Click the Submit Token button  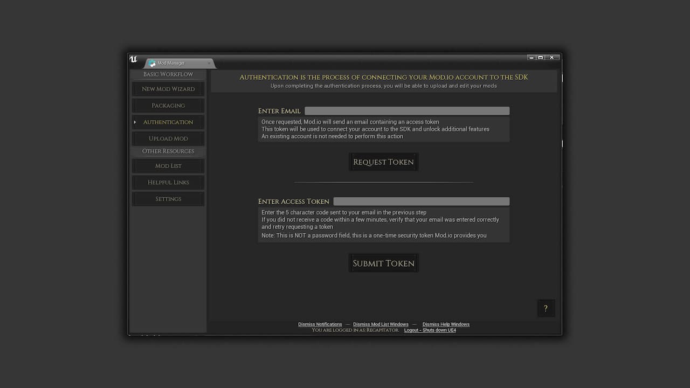(383, 263)
